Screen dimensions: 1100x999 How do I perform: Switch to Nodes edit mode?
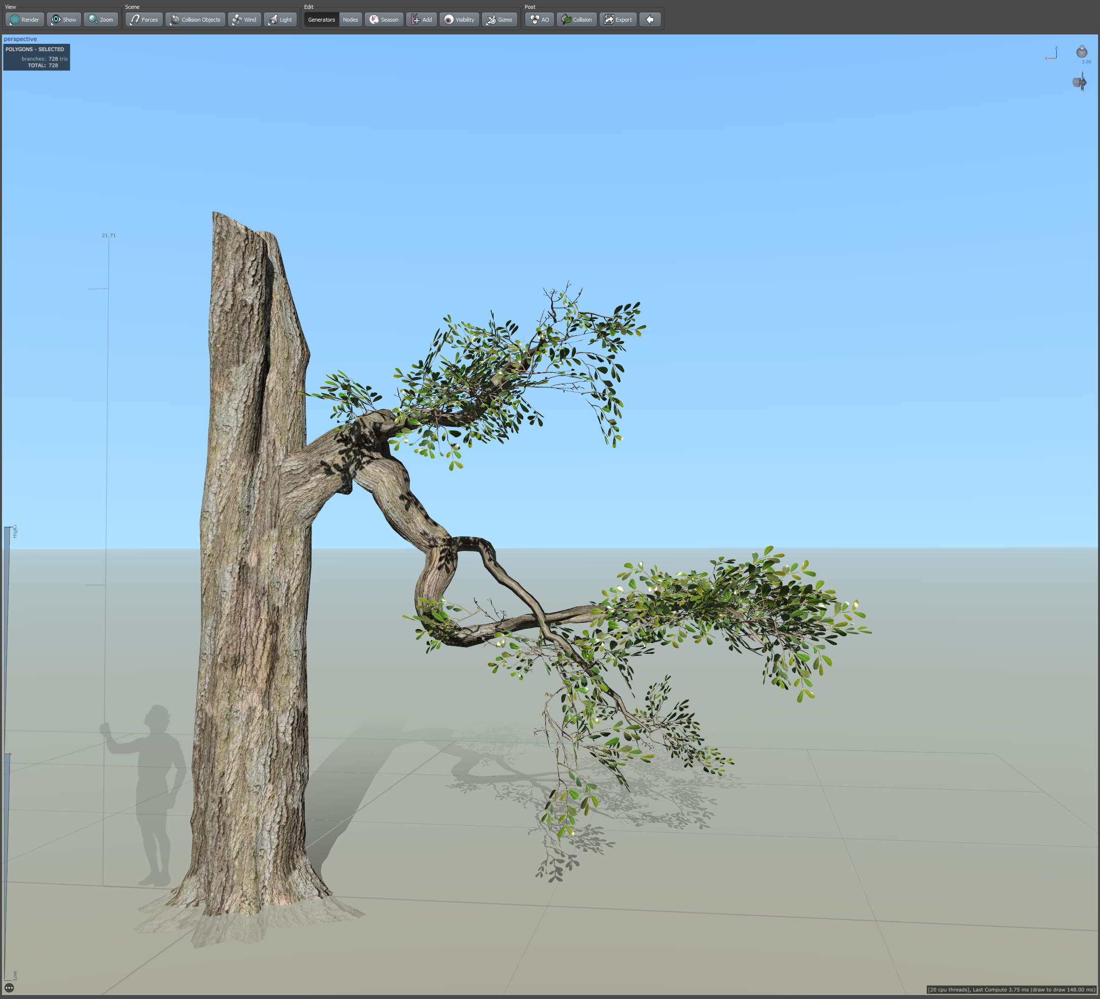coord(350,20)
